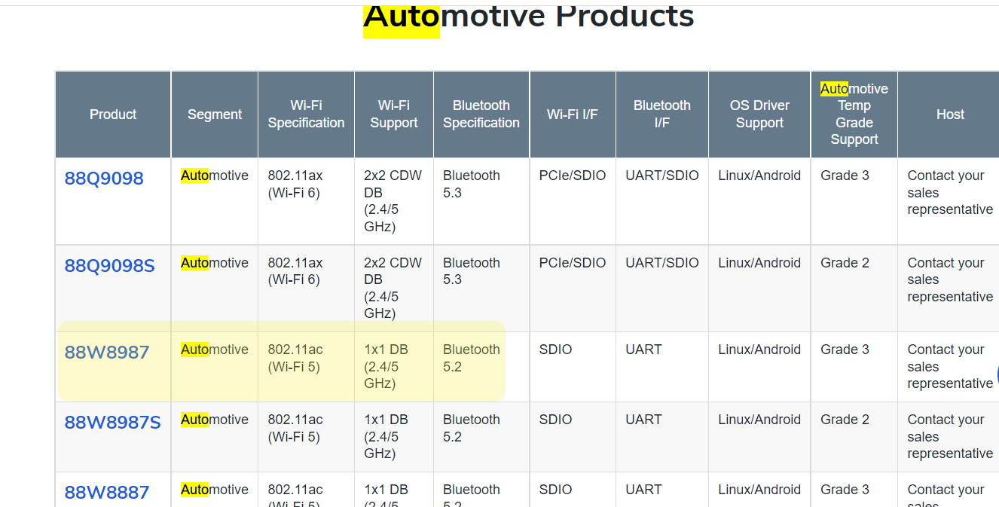
Task: Click the Bluetooth I/F column header
Action: (661, 115)
